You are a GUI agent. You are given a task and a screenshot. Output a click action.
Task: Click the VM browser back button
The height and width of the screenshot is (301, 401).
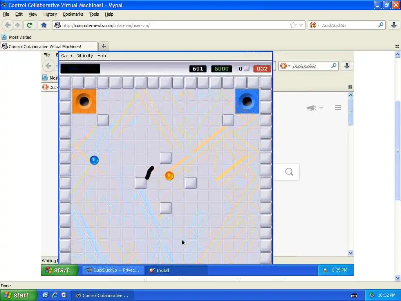tap(48, 66)
